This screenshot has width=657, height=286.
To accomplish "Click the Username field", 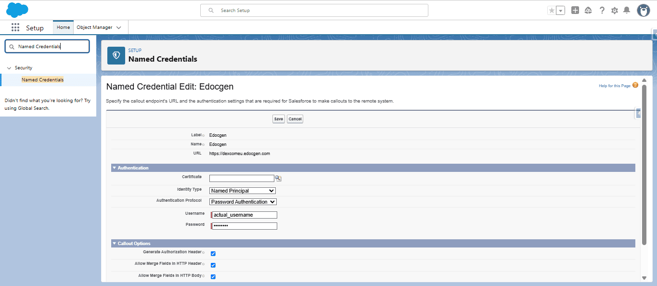I will coord(245,215).
